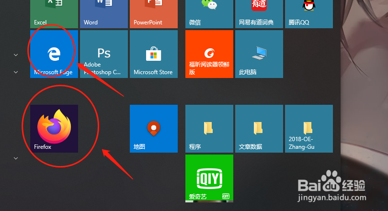Open the Microsoft Edge tile
The width and height of the screenshot is (388, 211).
pyautogui.click(x=54, y=54)
